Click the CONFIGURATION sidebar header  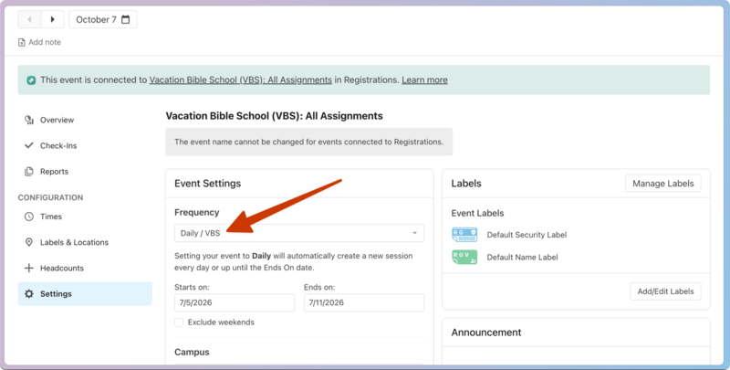pyautogui.click(x=50, y=197)
